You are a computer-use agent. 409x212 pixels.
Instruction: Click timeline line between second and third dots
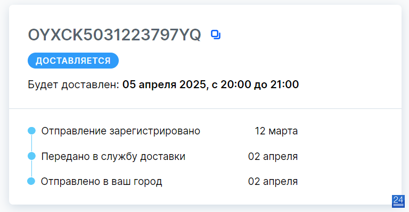tap(31, 168)
